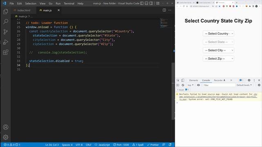Open Accounts menu in activity bar
This screenshot has height=147, width=262.
[5, 127]
